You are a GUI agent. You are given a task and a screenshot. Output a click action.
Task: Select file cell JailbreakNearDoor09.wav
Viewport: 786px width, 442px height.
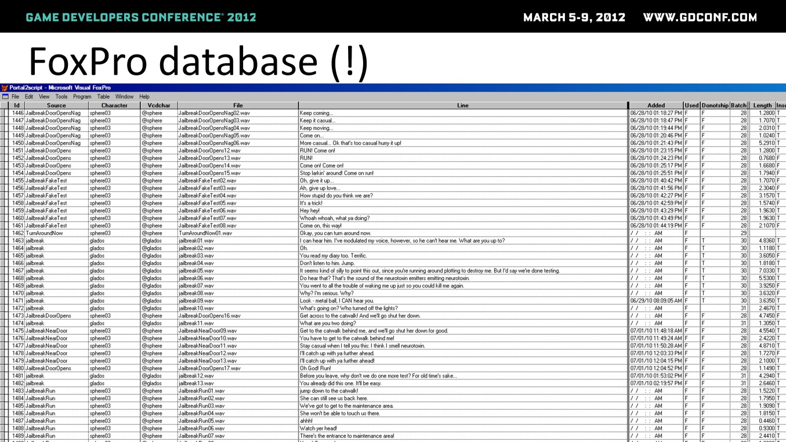238,331
